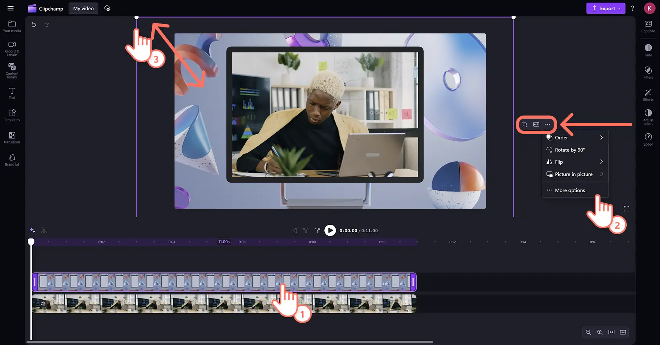Viewport: 660px width, 345px height.
Task: Expand the Order submenu
Action: 575,137
